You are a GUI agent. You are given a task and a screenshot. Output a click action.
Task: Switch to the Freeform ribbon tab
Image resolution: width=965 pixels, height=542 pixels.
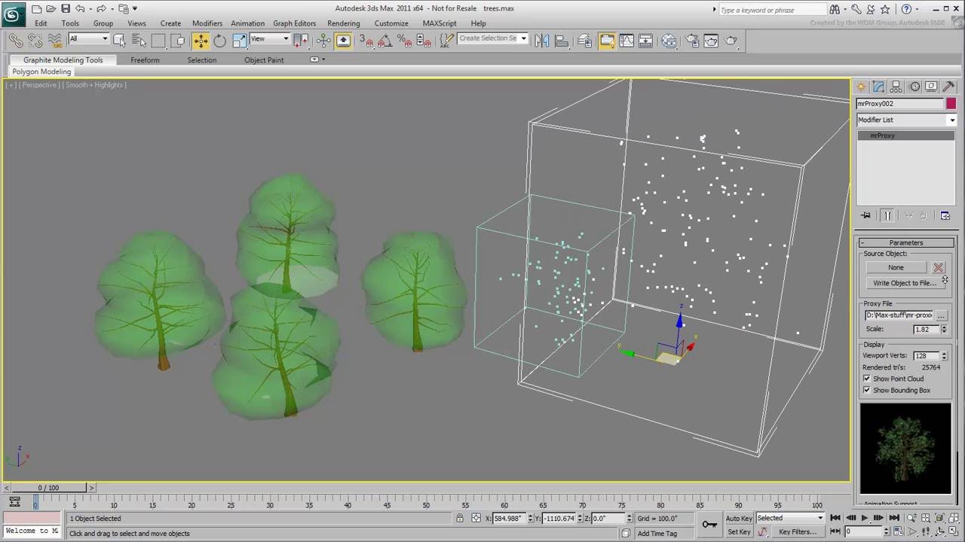(x=145, y=60)
